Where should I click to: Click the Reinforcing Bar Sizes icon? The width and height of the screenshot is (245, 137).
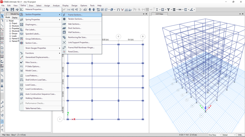click(64, 37)
